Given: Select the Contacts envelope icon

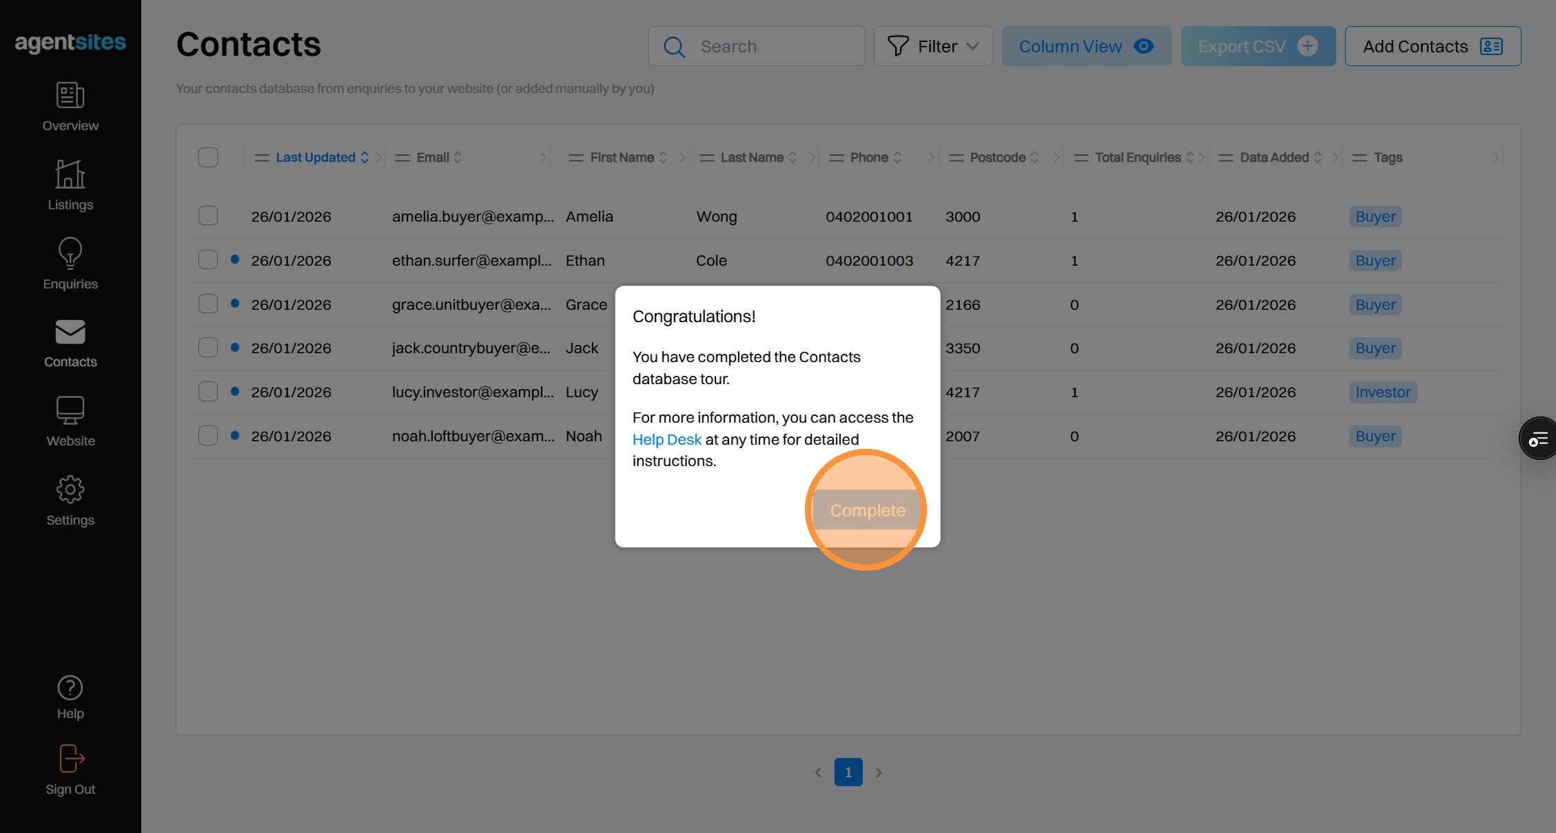Looking at the screenshot, I should (x=70, y=333).
